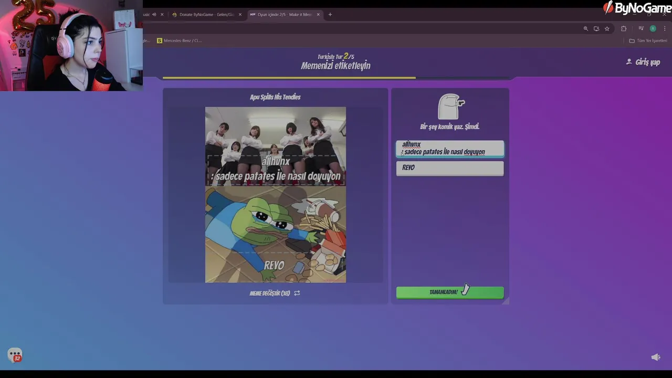This screenshot has width=672, height=378.
Task: Open the green profile avatar in browser
Action: tap(653, 28)
